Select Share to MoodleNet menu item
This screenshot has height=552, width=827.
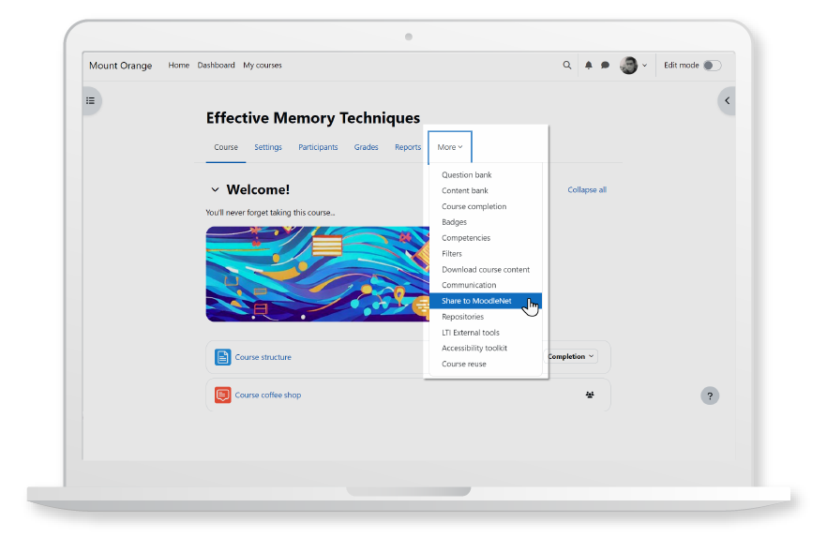click(476, 301)
